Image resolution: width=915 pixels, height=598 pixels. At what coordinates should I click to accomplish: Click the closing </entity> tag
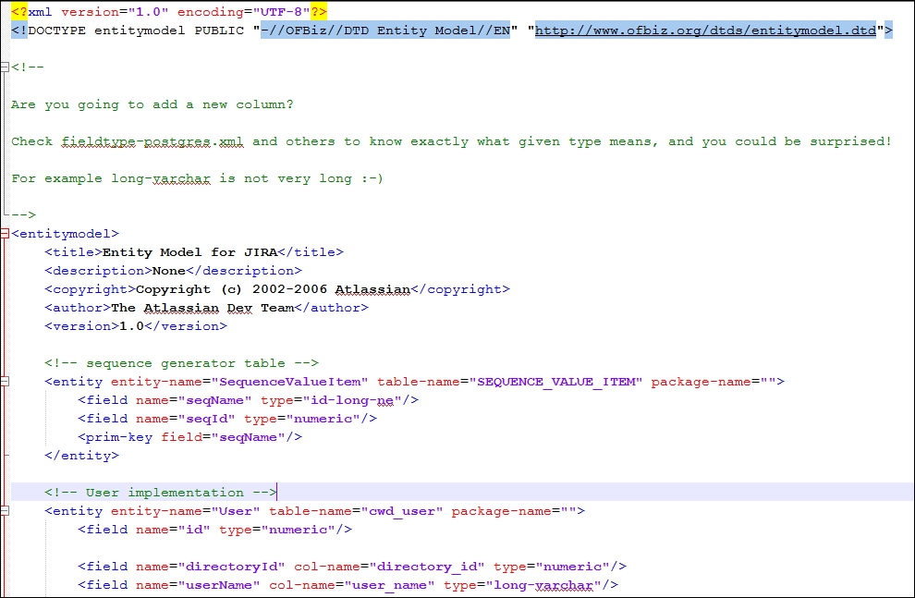(81, 456)
